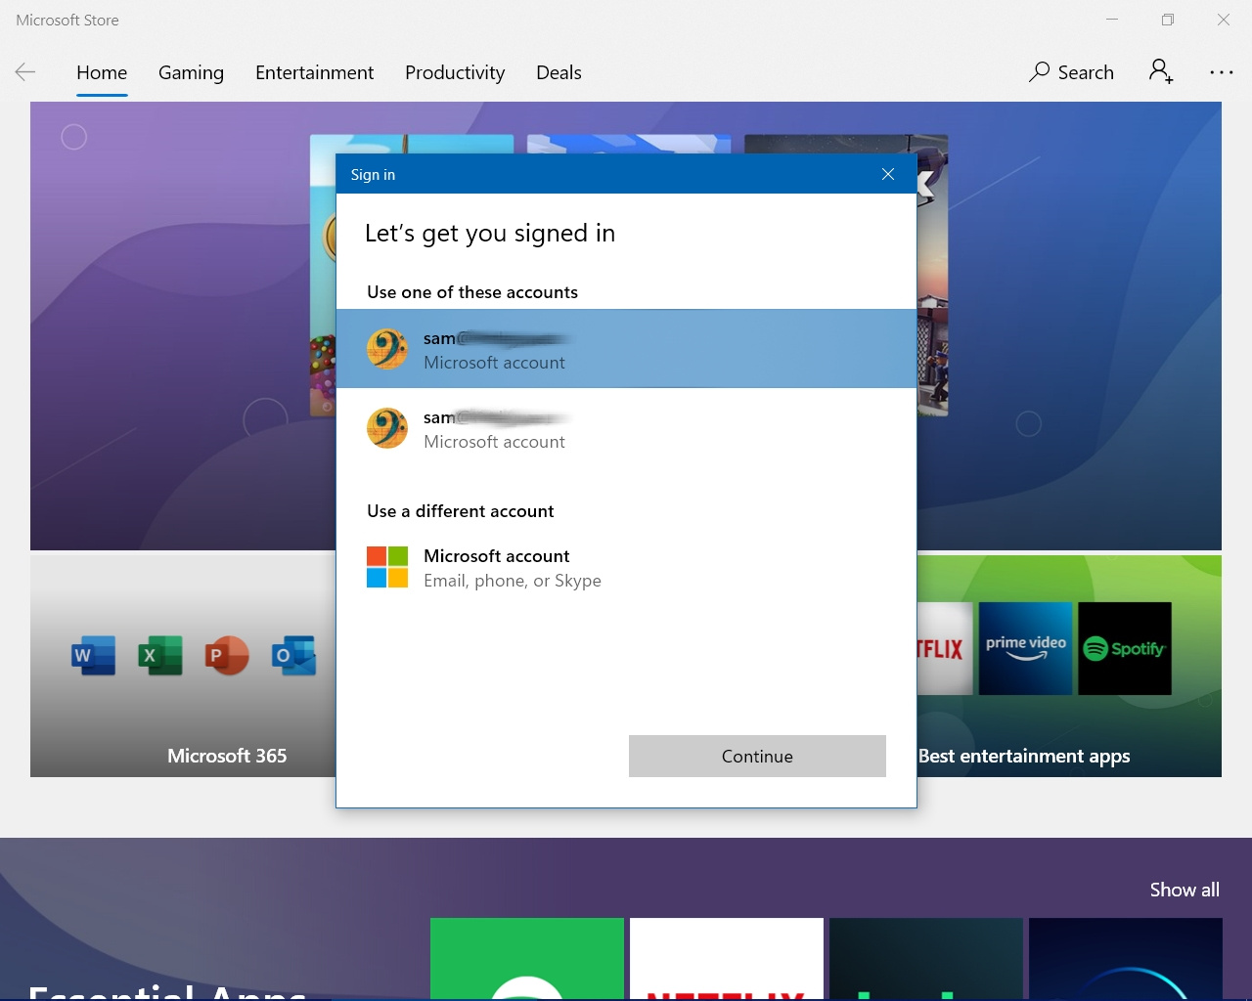Go back using the back arrow

click(x=25, y=71)
